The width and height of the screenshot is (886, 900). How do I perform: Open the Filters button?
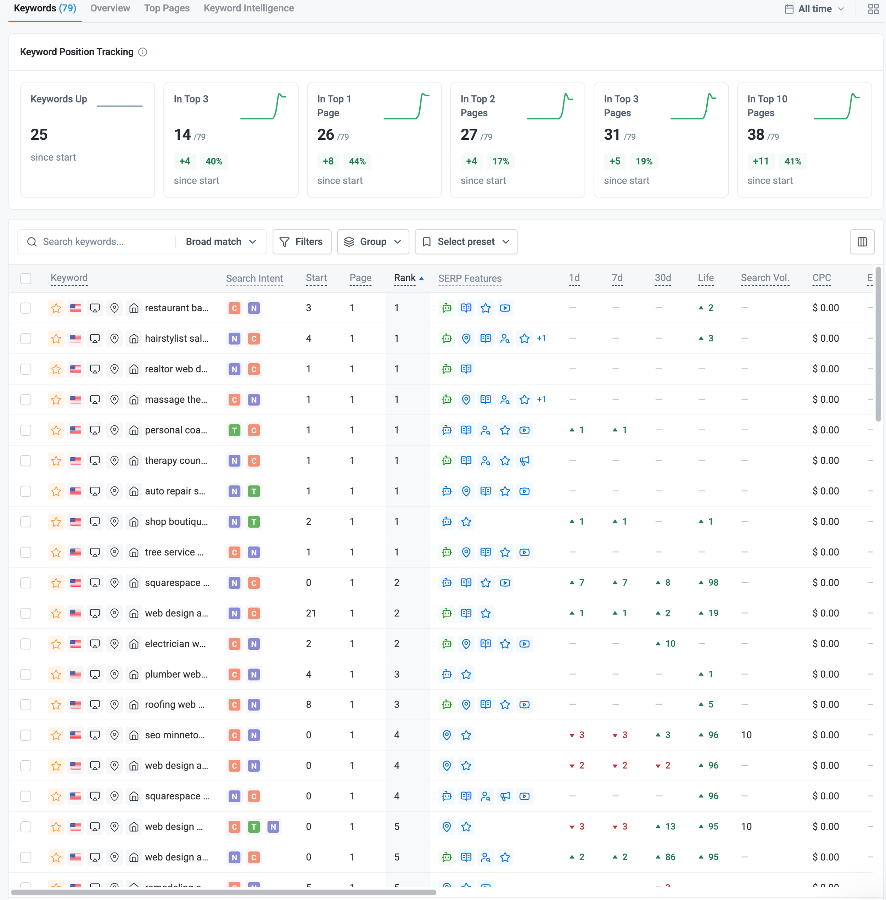pyautogui.click(x=302, y=242)
